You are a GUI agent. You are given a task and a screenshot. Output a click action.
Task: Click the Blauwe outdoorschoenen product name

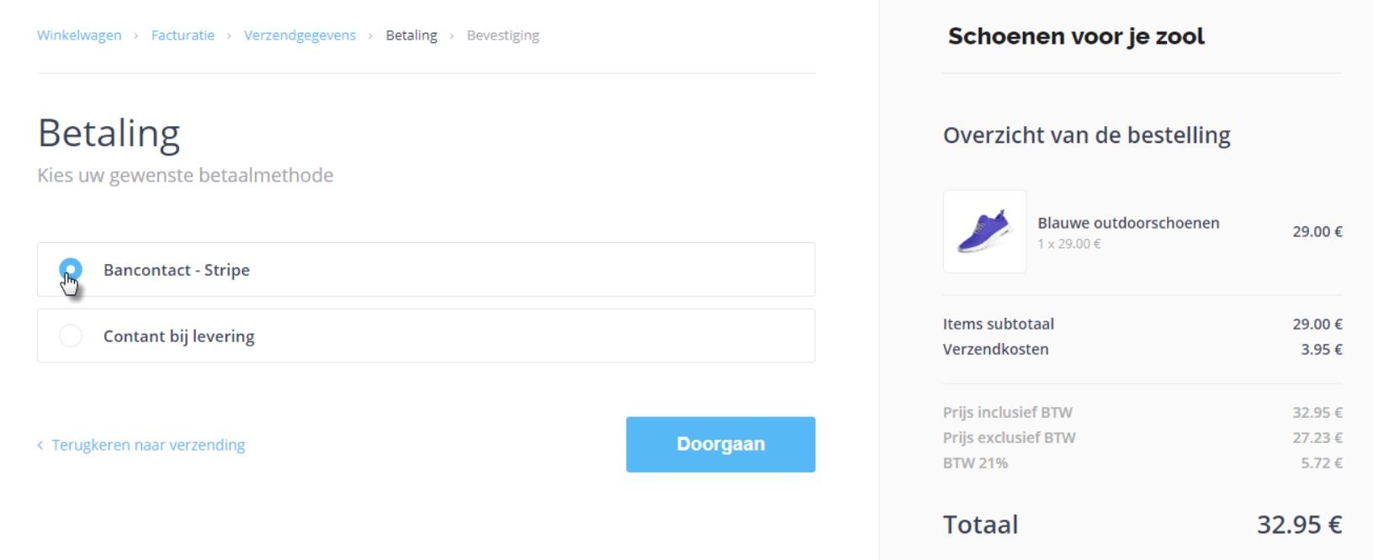[1128, 223]
